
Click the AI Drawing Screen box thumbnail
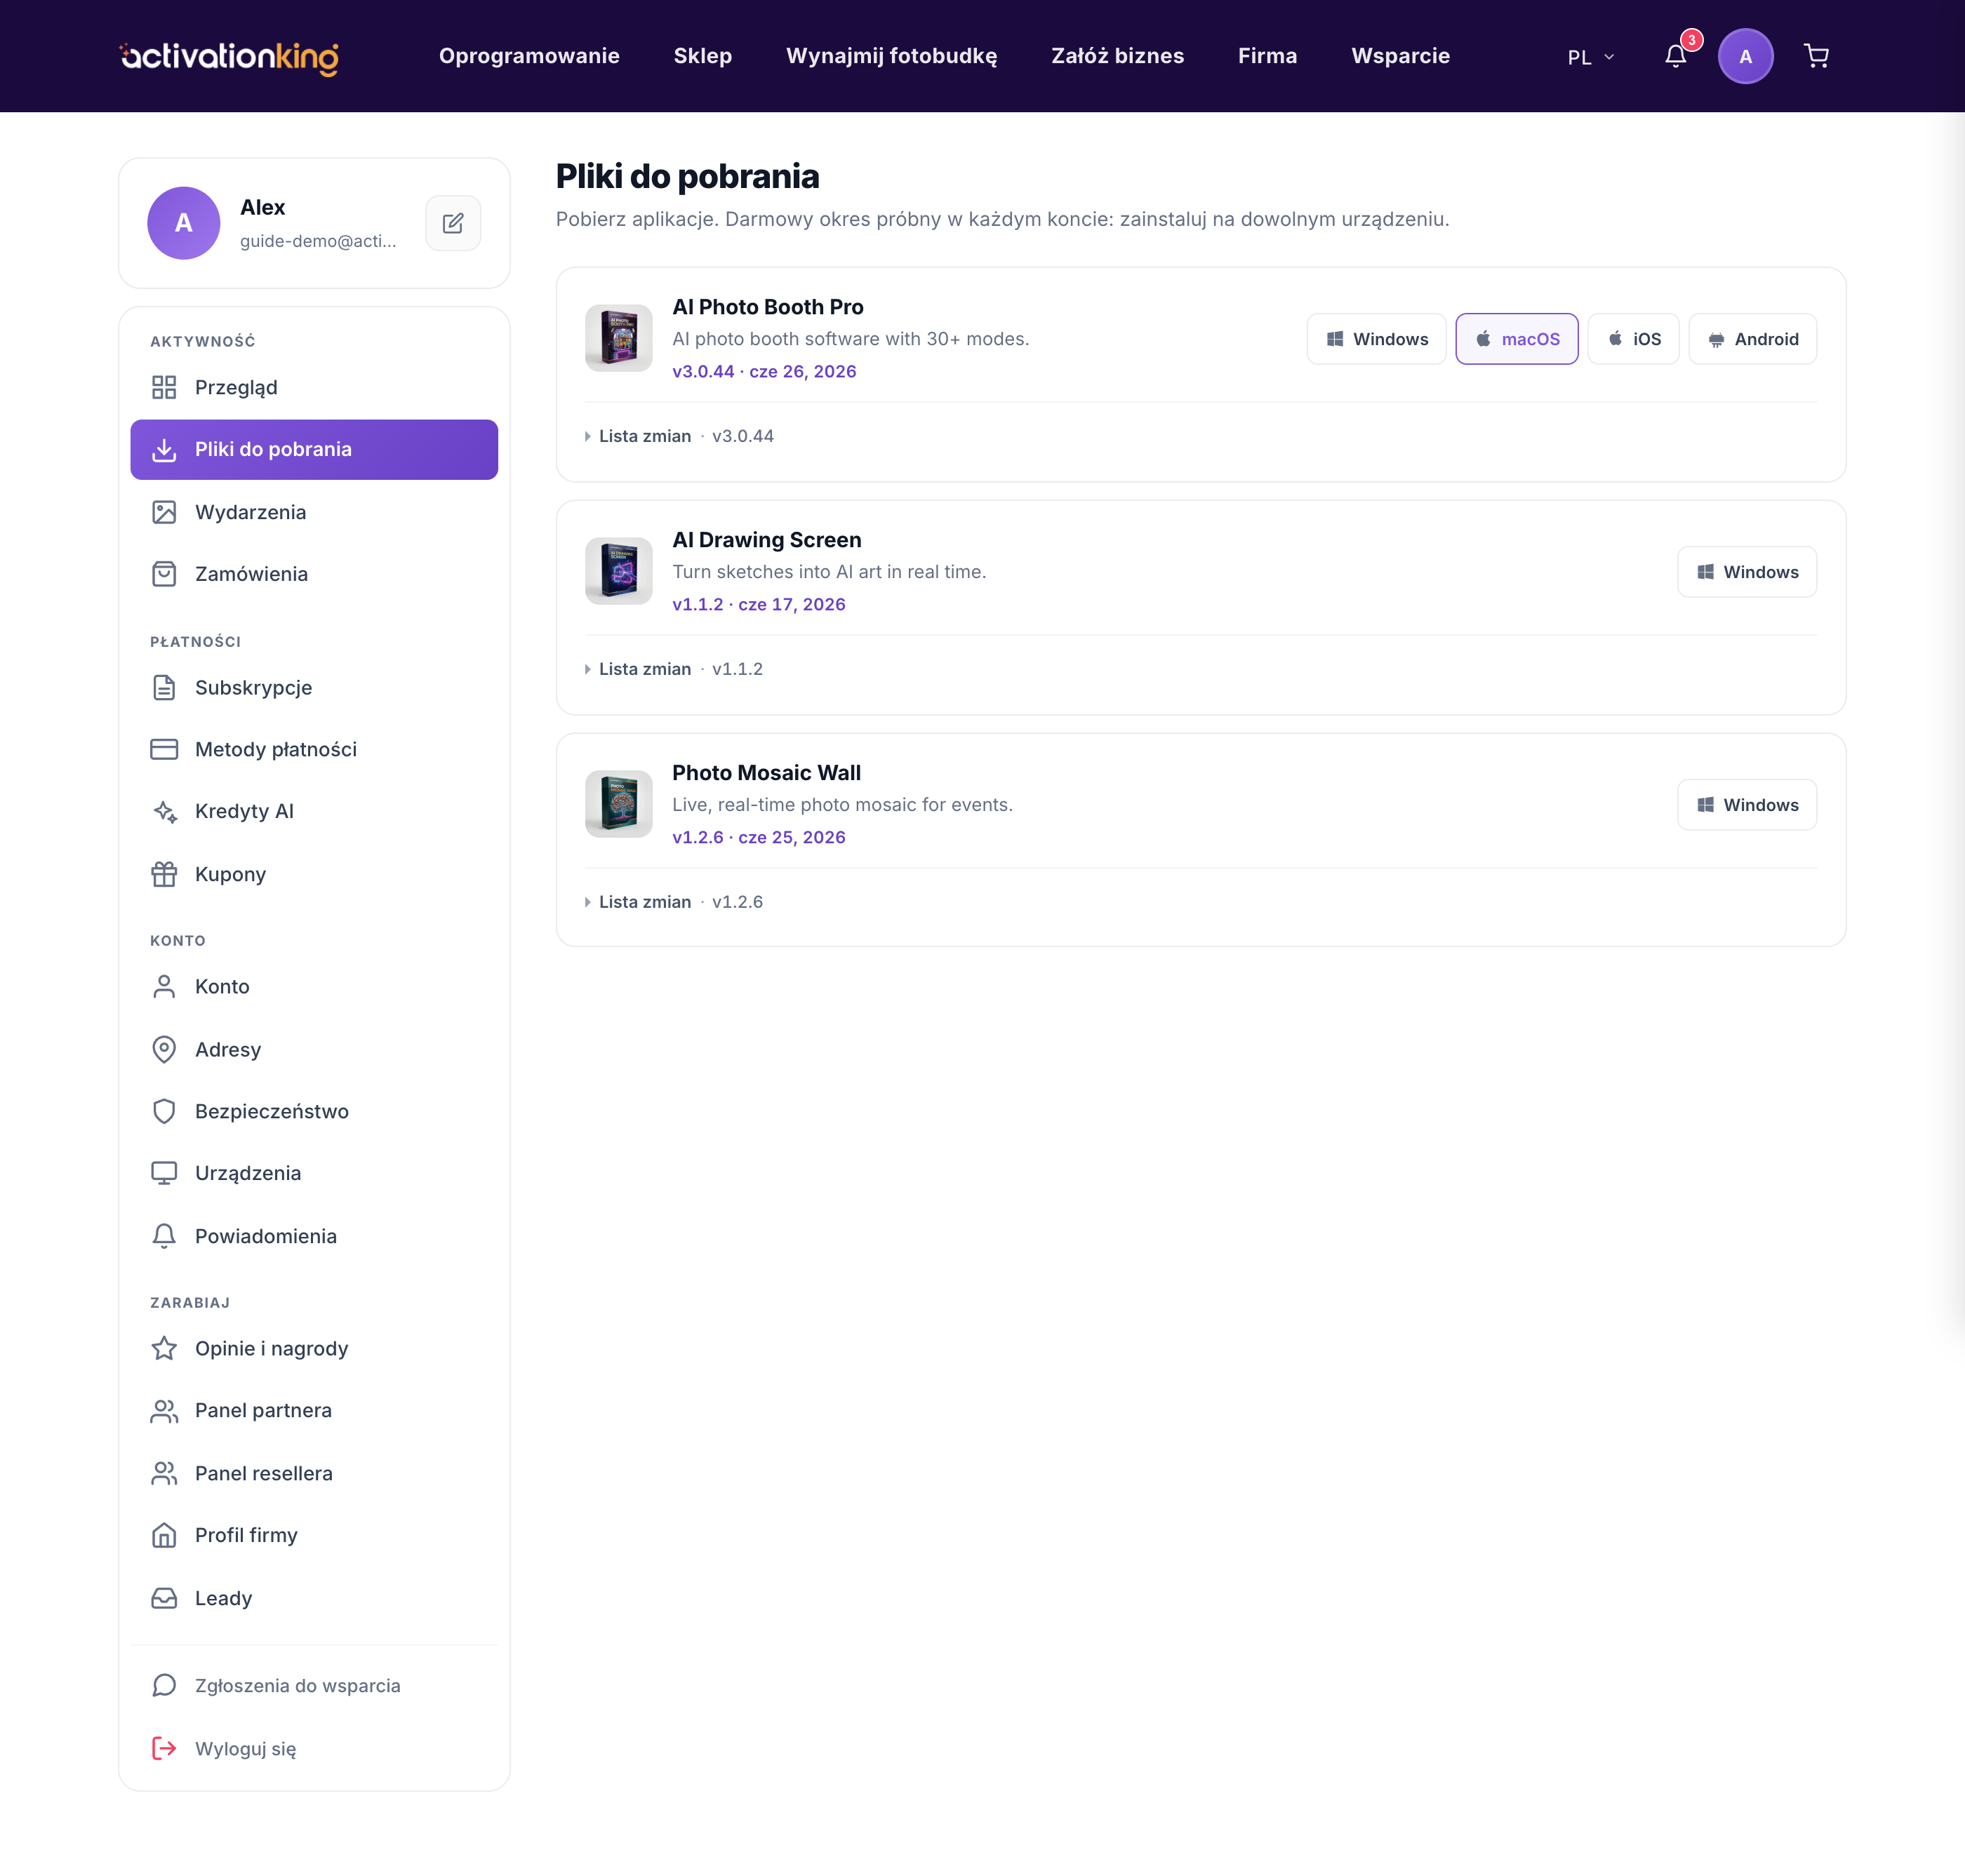click(618, 571)
